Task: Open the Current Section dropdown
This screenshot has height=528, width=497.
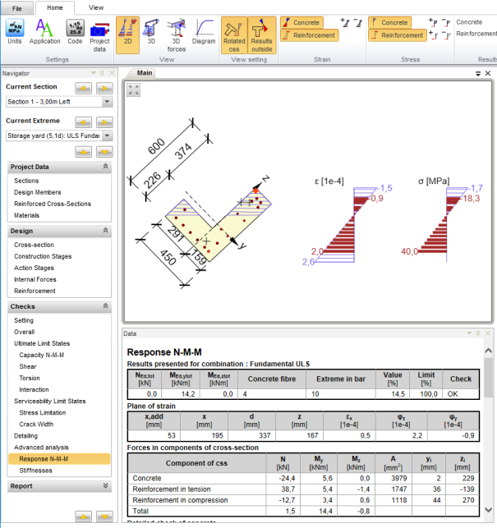Action: [x=108, y=102]
